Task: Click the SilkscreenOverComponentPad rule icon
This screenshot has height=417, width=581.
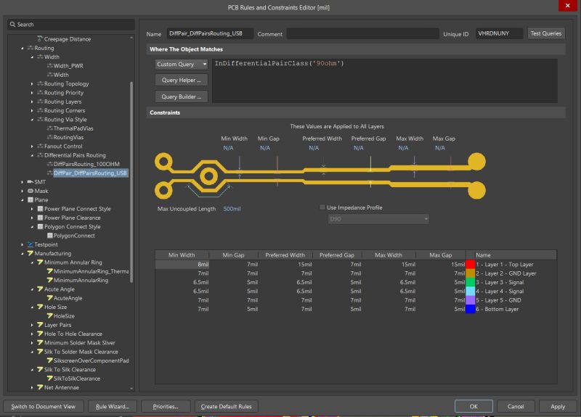Action: coord(49,360)
